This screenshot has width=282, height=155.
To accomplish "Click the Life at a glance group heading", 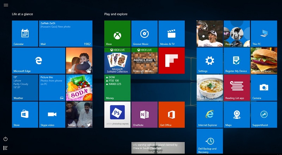I will click(x=23, y=14).
